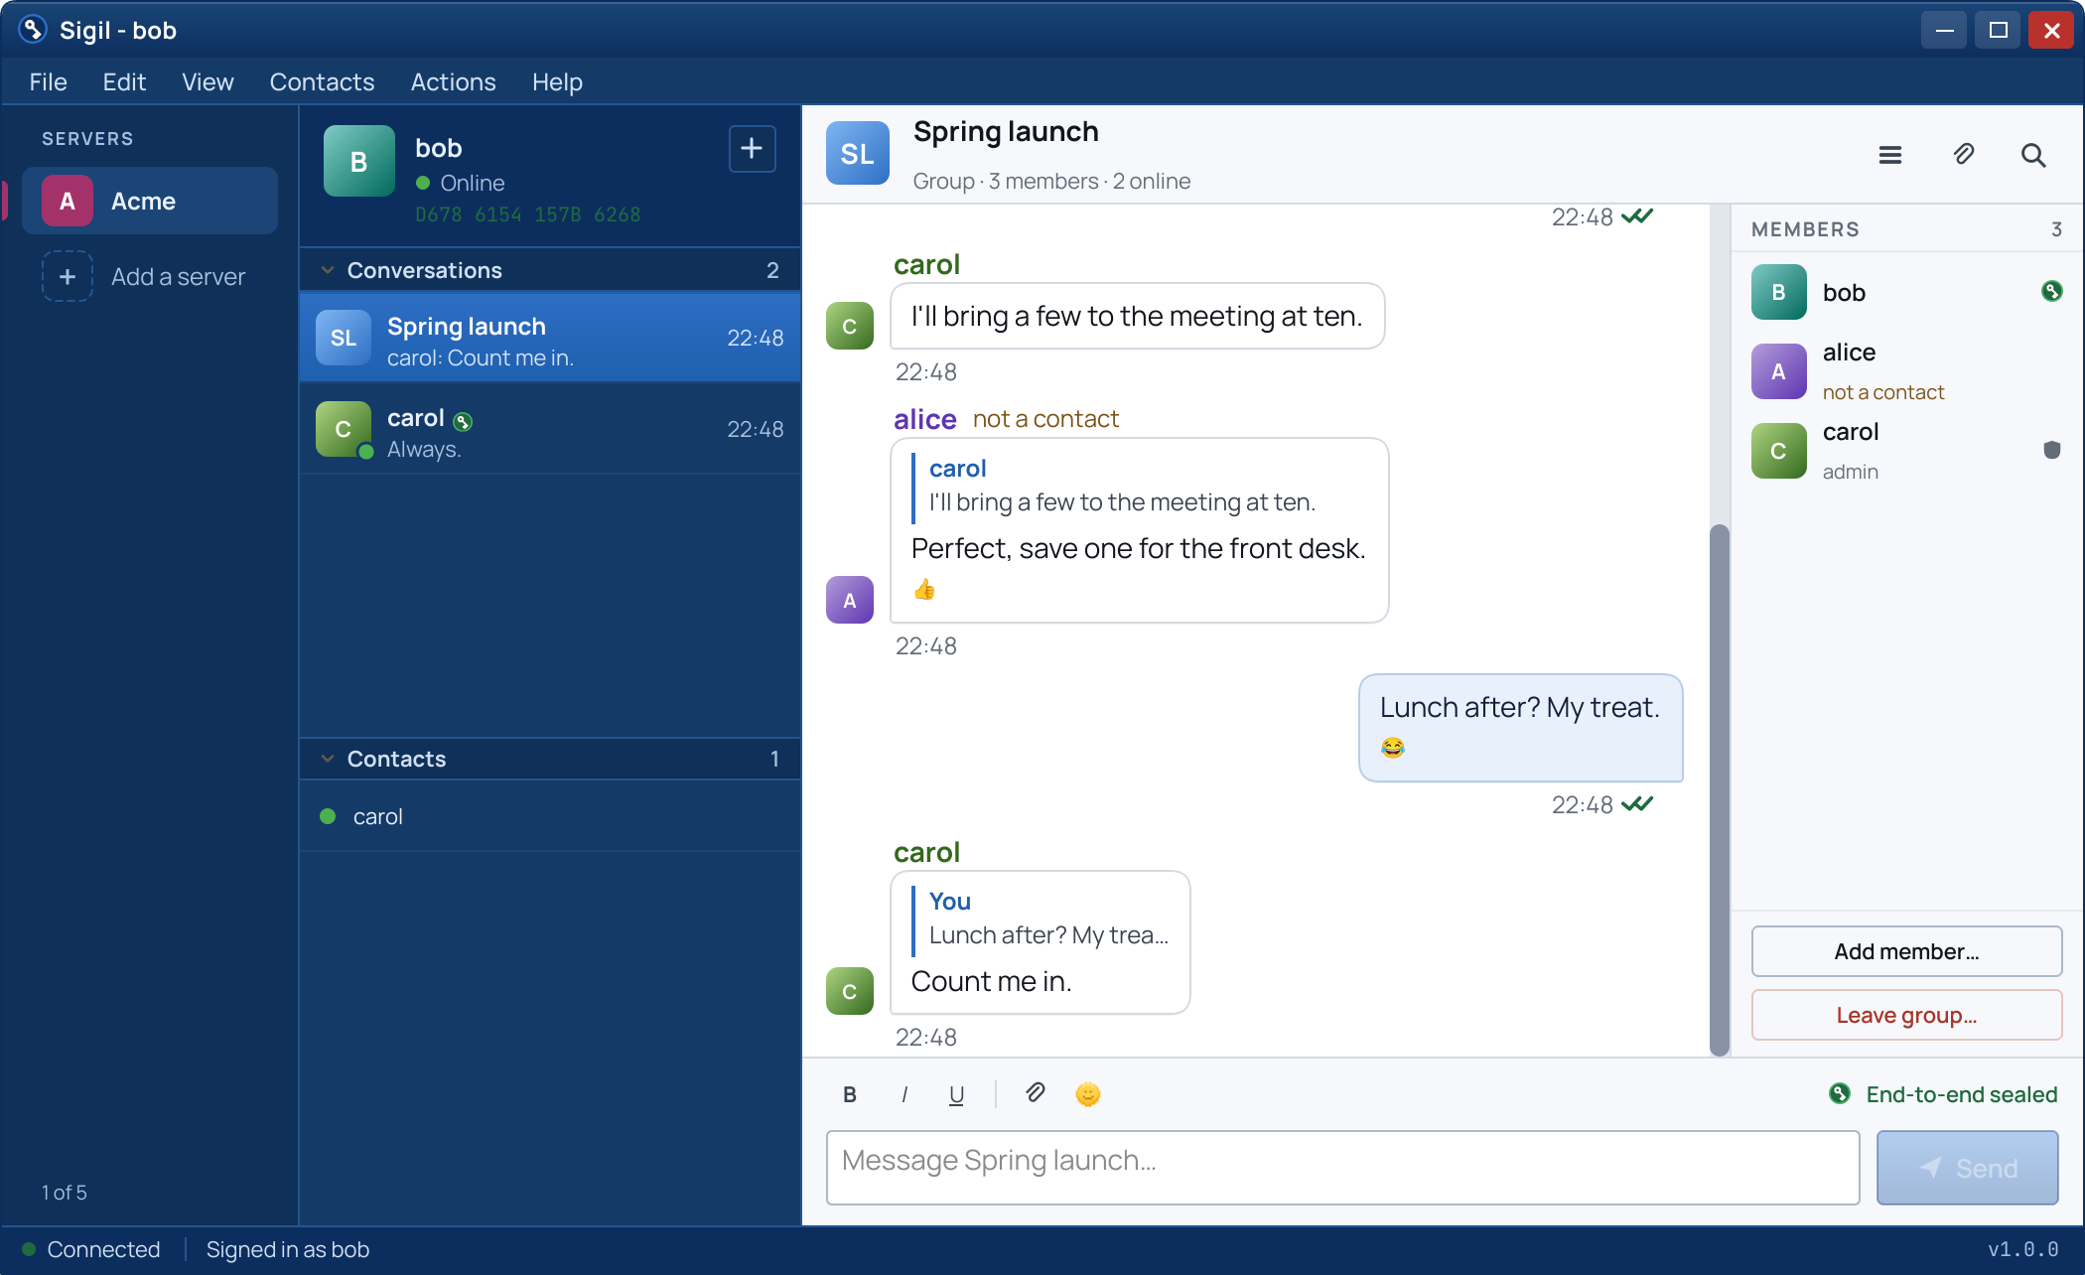This screenshot has width=2085, height=1275.
Task: Open the View menu
Action: [x=208, y=81]
